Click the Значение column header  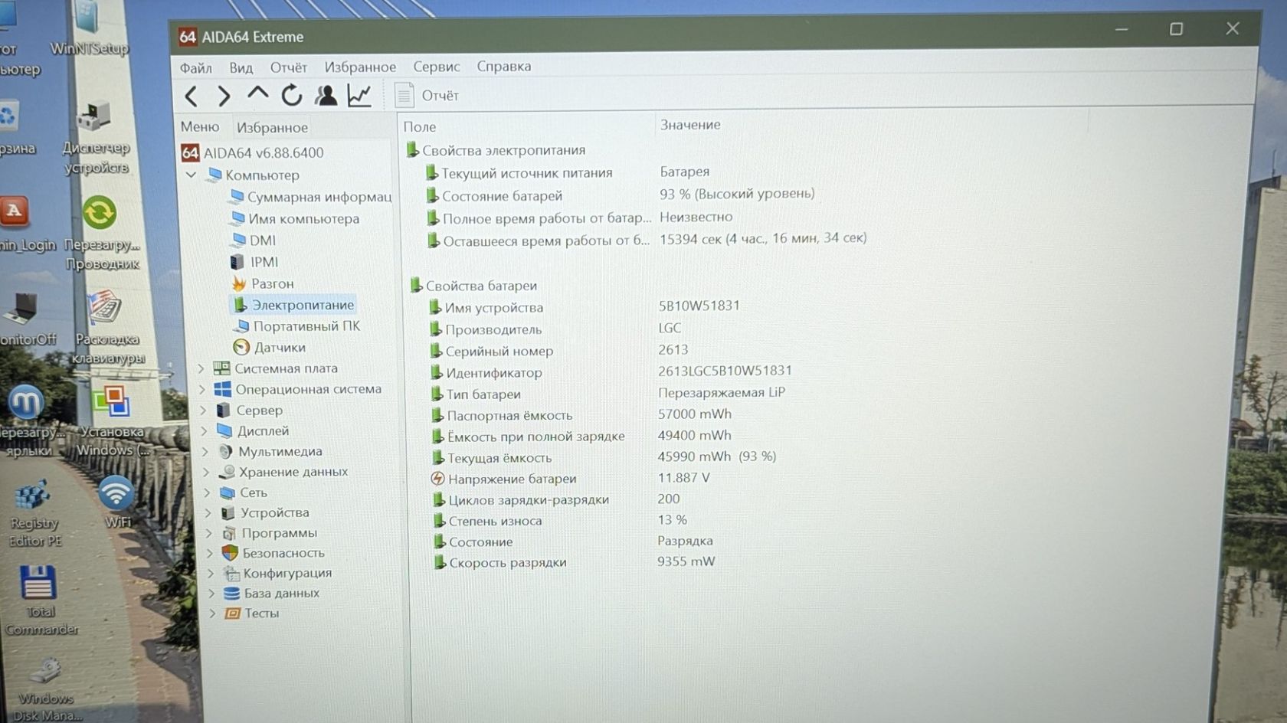coord(690,124)
